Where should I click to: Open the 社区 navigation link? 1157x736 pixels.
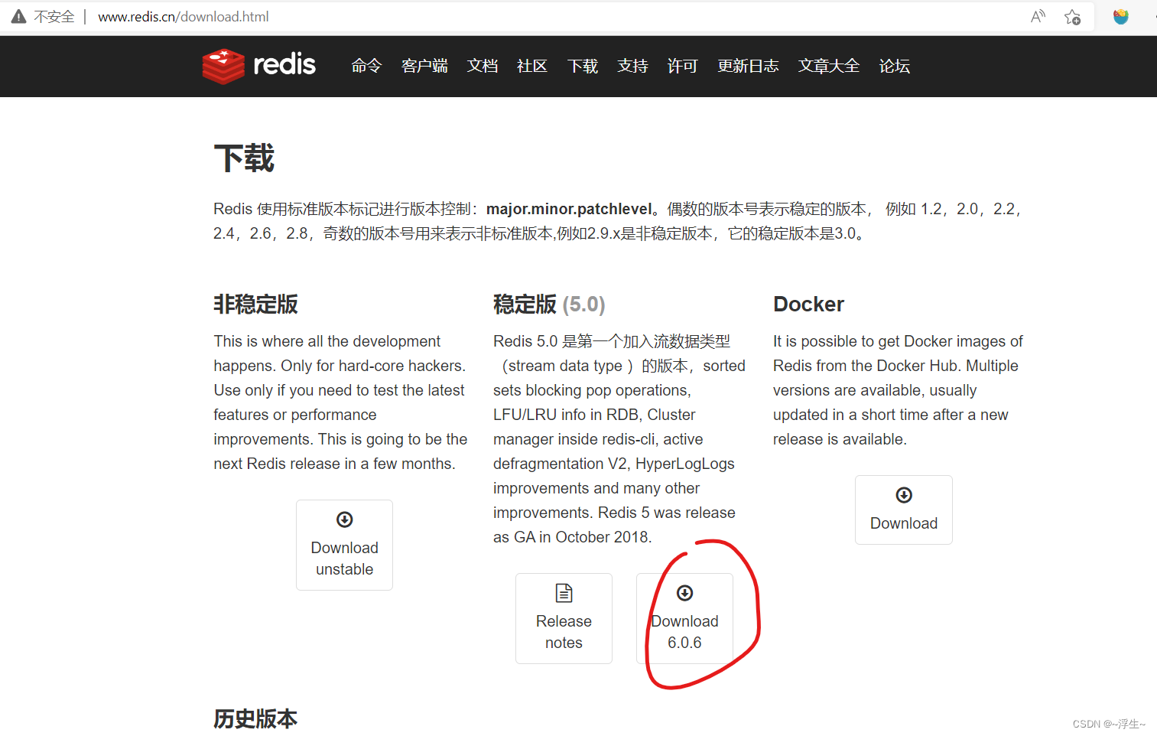coord(532,66)
